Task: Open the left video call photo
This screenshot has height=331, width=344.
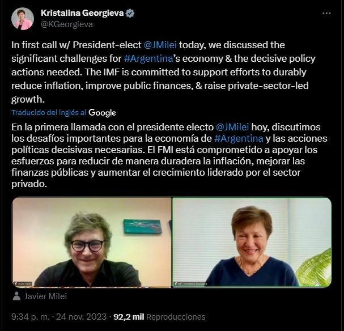Action: pyautogui.click(x=92, y=242)
